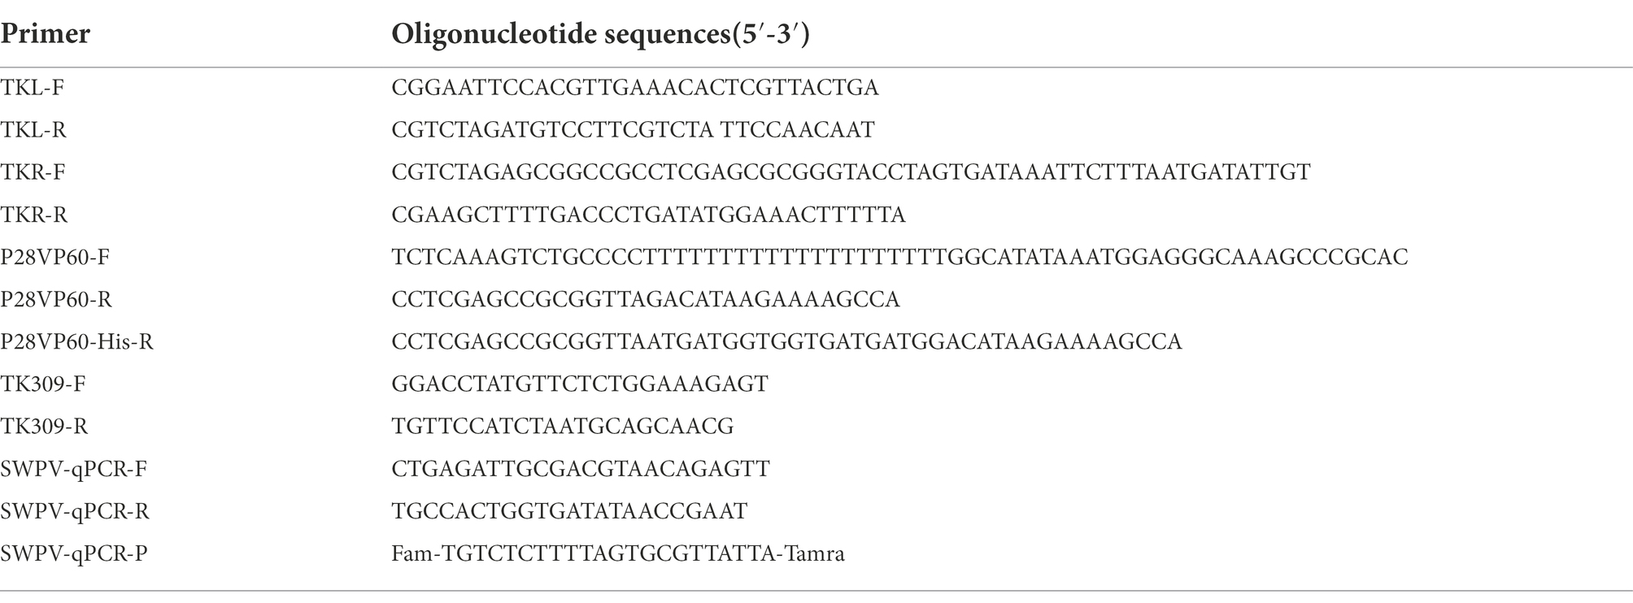Image resolution: width=1633 pixels, height=603 pixels.
Task: Click the P28VP60-His-R primer label
Action: [x=77, y=342]
